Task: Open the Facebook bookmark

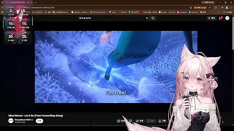Action: (x=193, y=12)
